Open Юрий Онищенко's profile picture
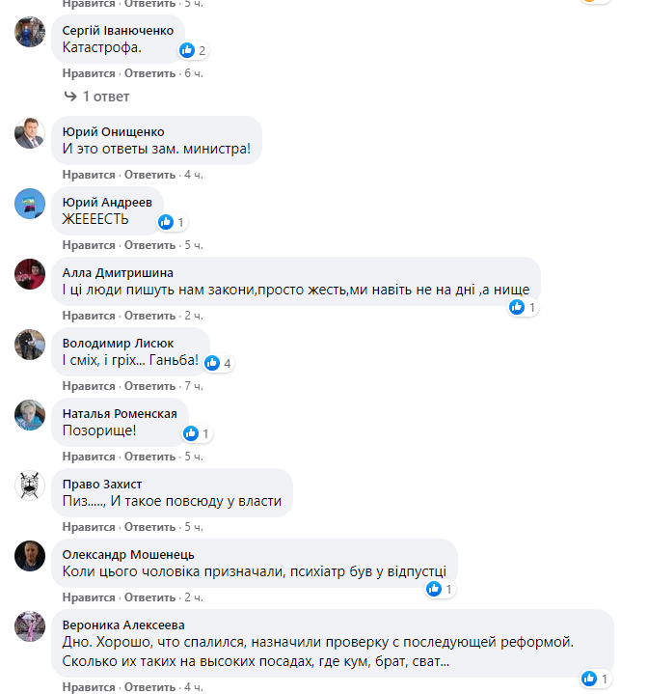648x694 pixels. (x=30, y=133)
